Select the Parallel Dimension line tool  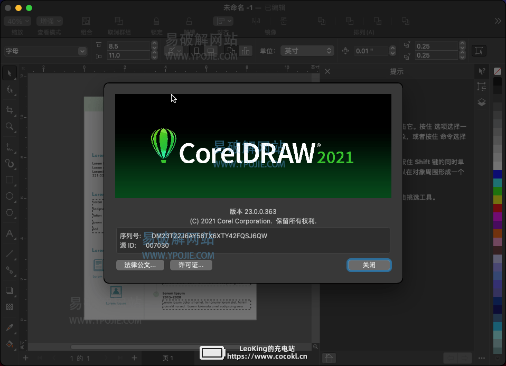[10, 254]
